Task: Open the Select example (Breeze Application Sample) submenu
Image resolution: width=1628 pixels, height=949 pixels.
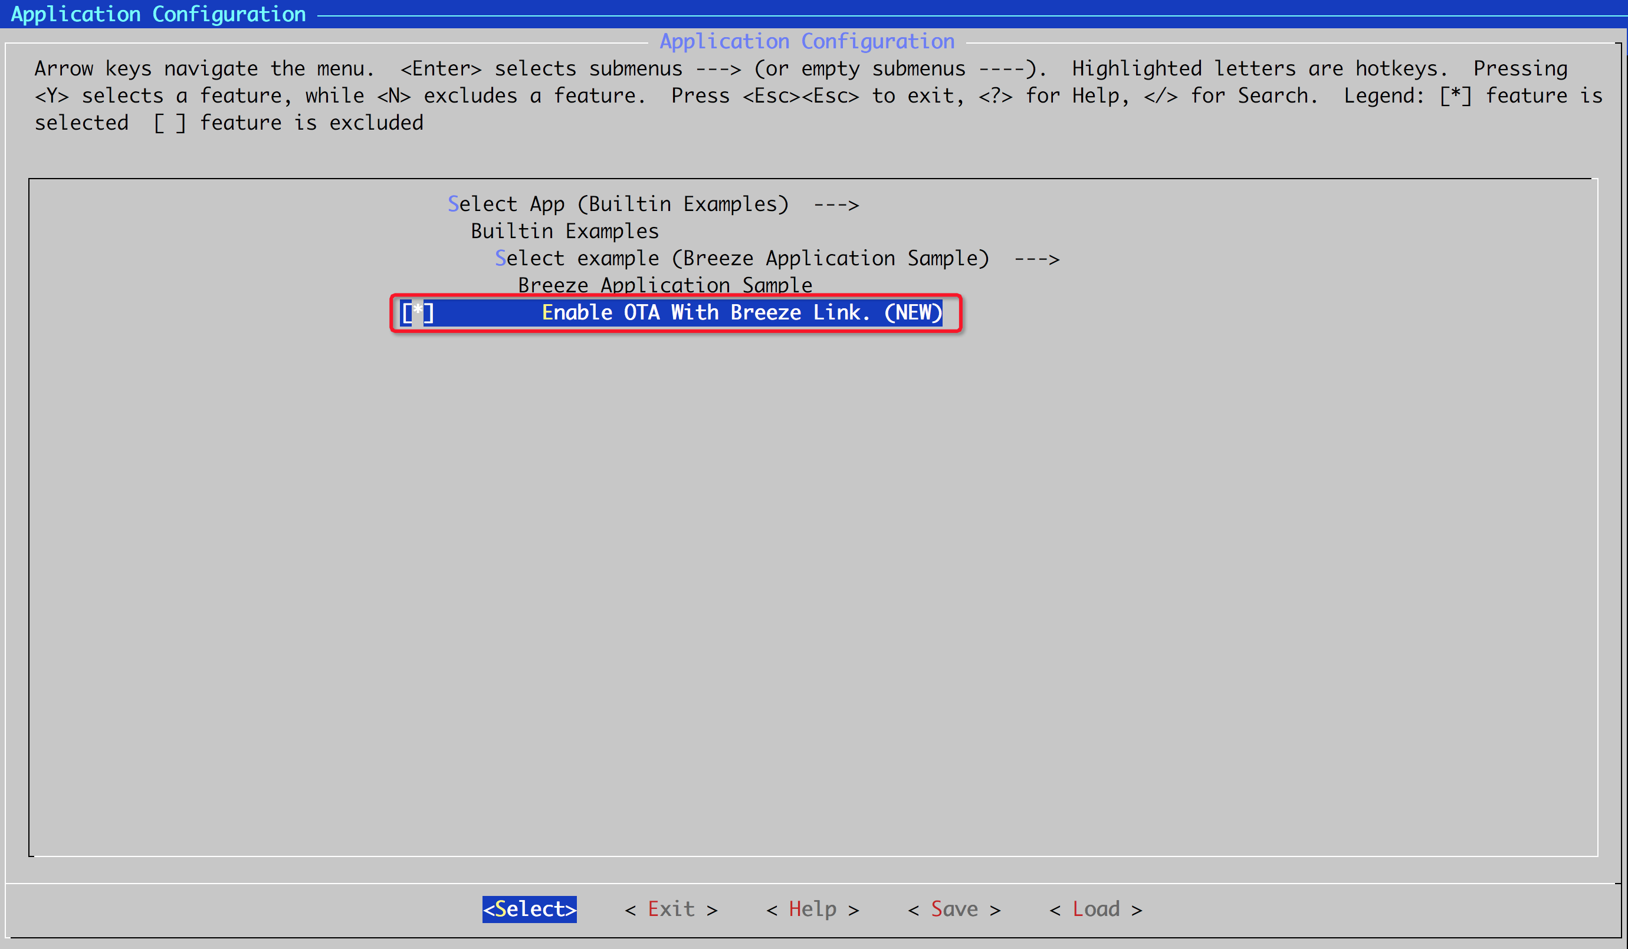Action: [x=777, y=258]
